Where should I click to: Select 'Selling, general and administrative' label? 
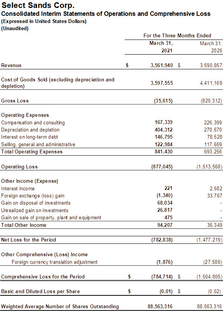coord(38,144)
